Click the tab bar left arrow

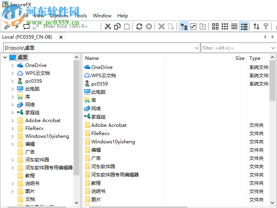[265, 37]
